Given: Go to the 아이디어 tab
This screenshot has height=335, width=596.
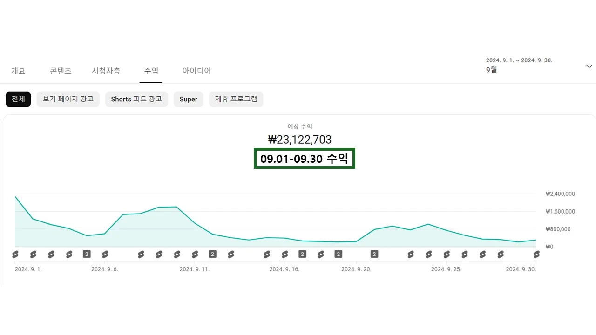Looking at the screenshot, I should click(x=196, y=71).
